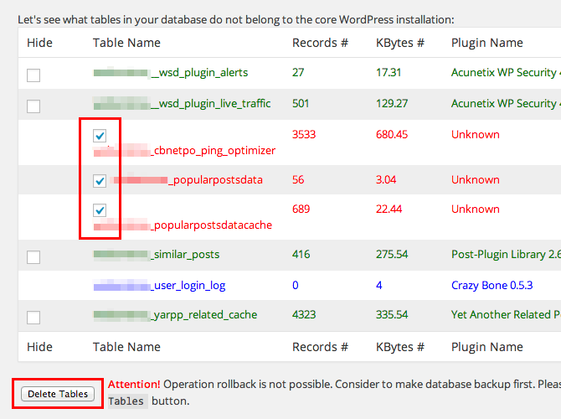561x419 pixels.
Task: Click the top Hide column header
Action: (x=39, y=43)
